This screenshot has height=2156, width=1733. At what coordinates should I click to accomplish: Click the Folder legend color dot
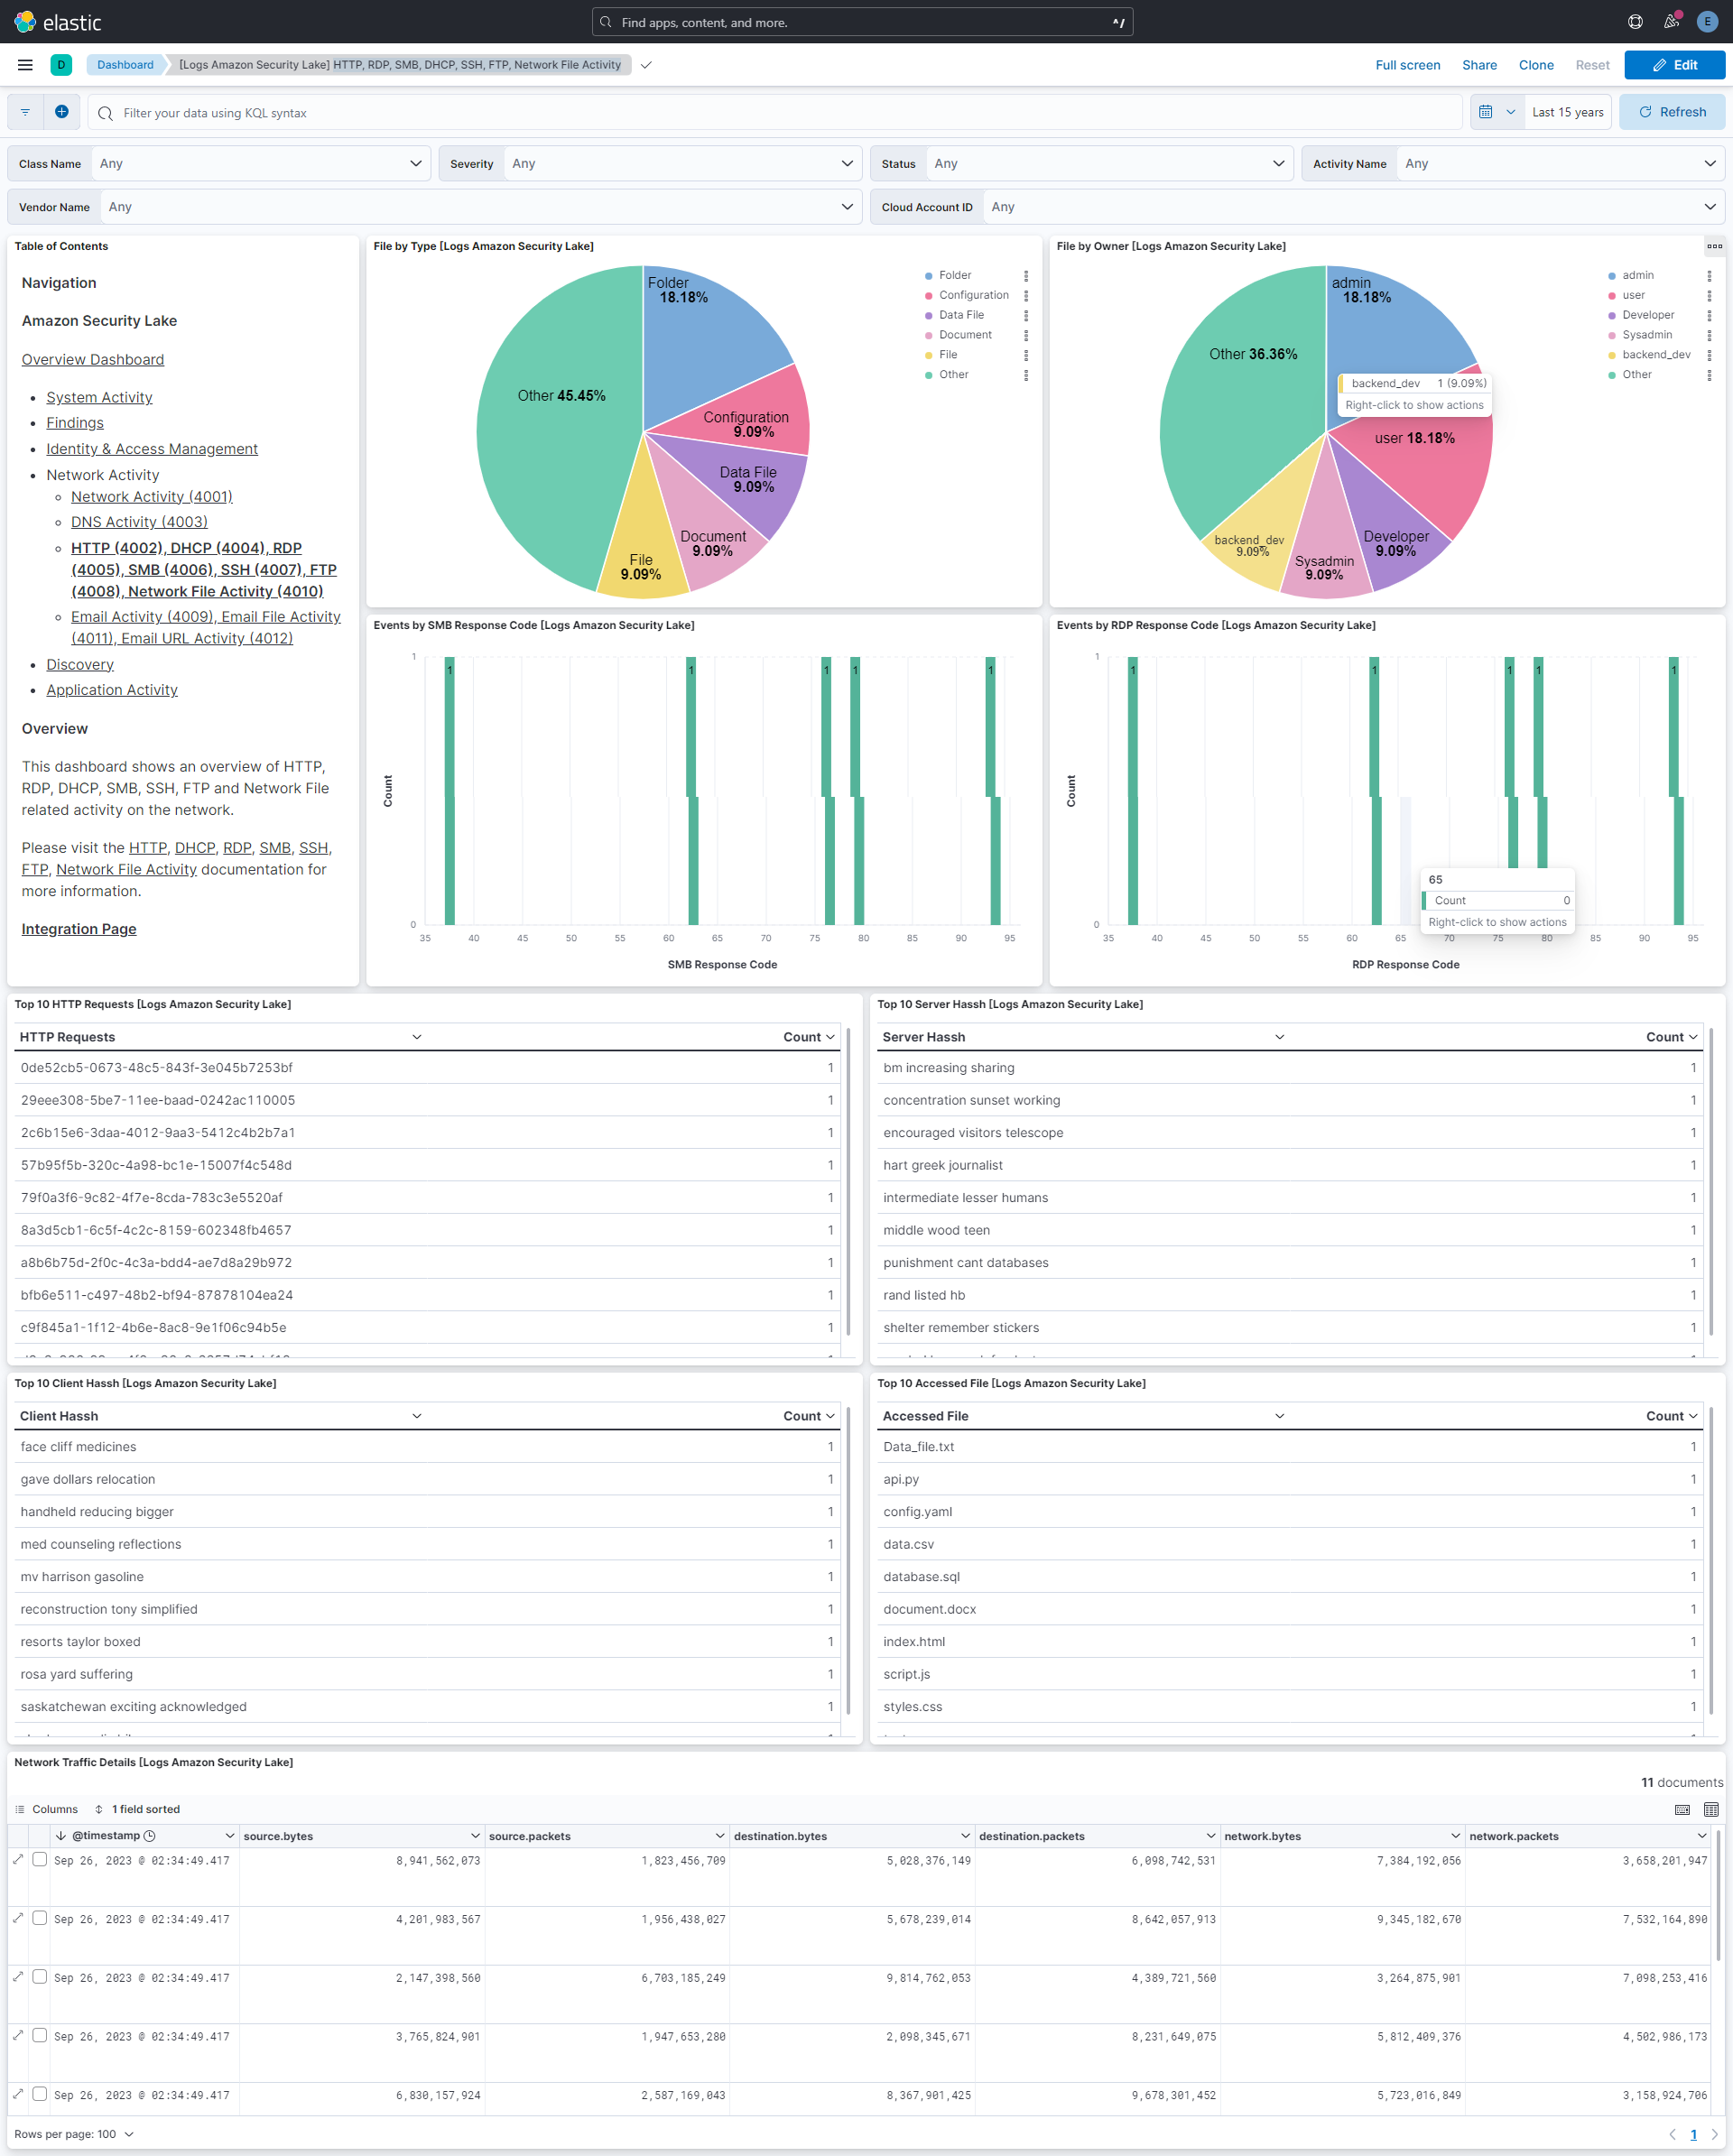tap(930, 274)
